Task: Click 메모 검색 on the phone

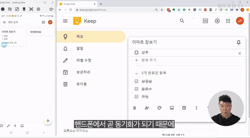Action: pos(13,22)
